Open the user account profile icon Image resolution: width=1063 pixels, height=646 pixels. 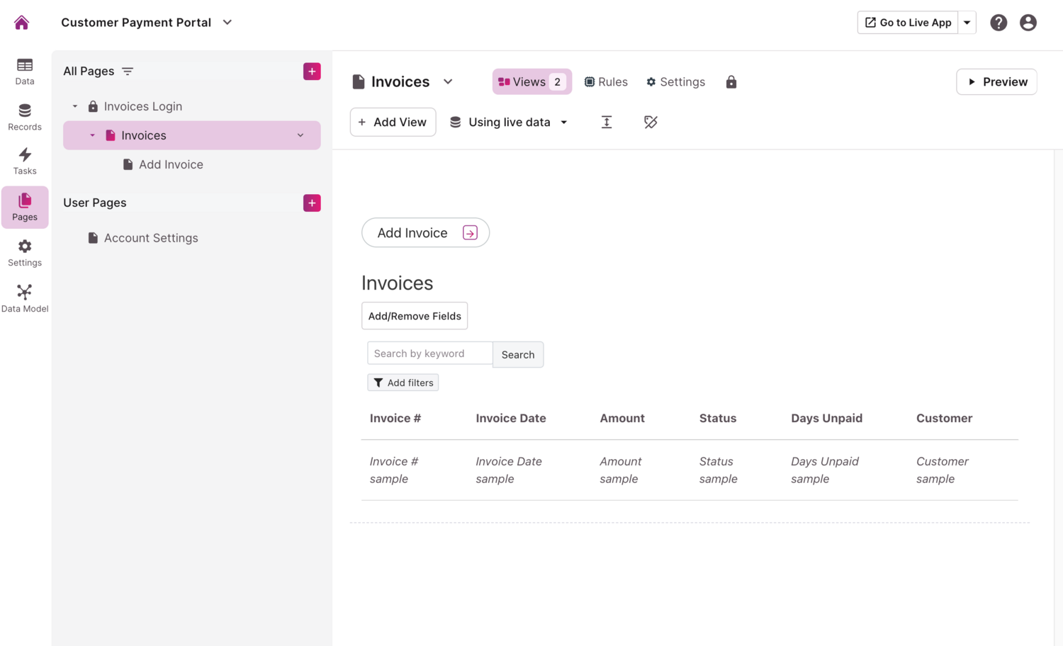click(x=1028, y=23)
